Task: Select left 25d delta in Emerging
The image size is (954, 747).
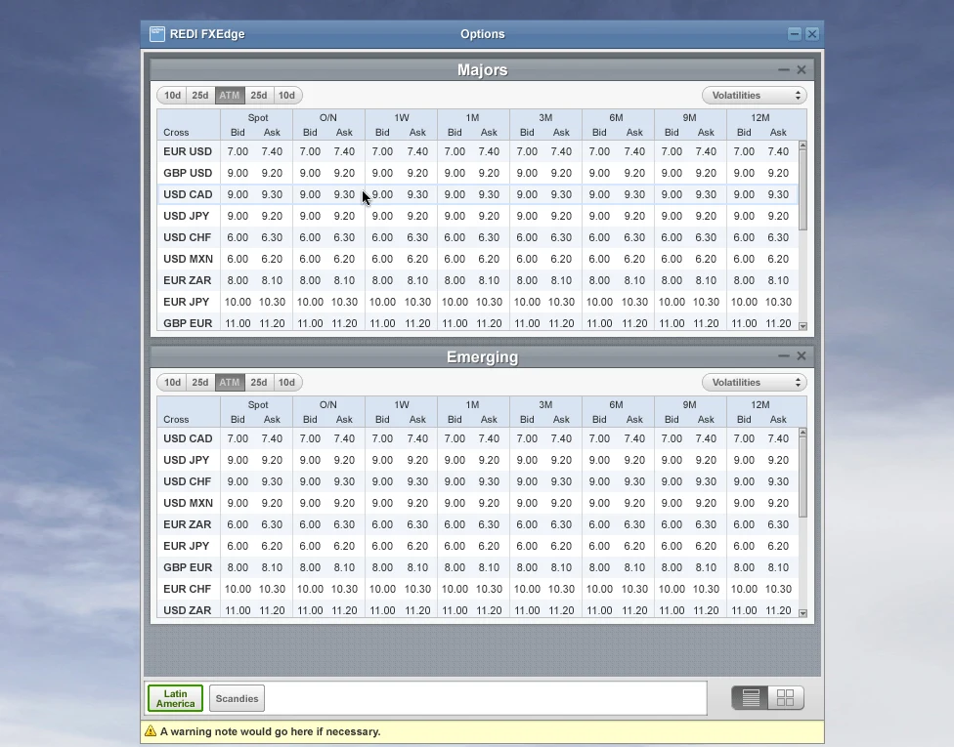Action: click(x=200, y=383)
